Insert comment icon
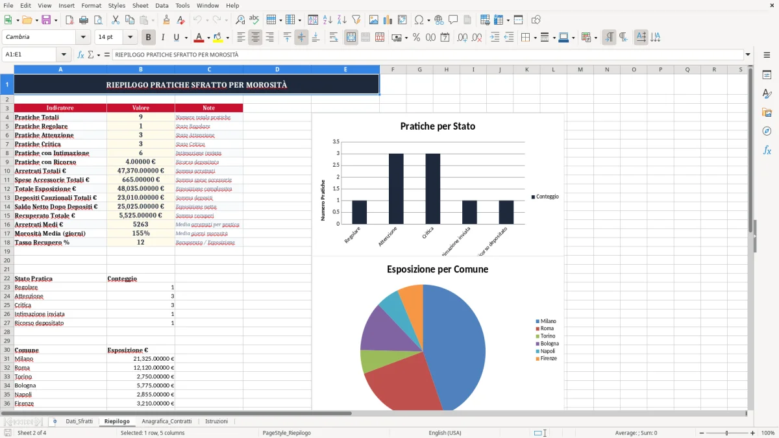Screen dimensions: 779x438 453,20
